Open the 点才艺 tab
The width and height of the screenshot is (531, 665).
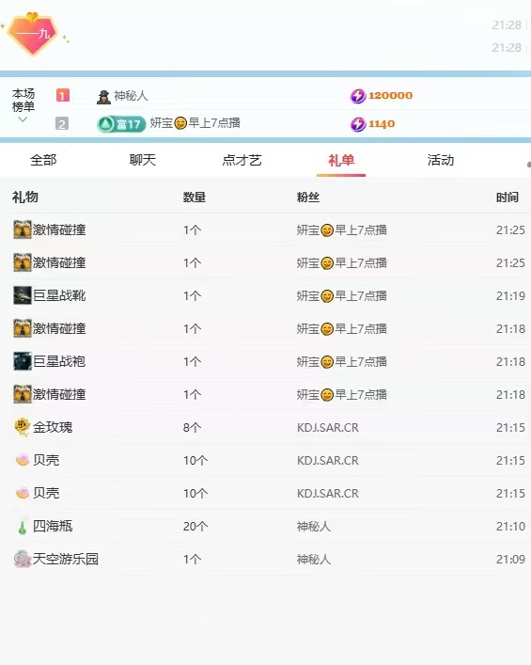[x=242, y=160]
